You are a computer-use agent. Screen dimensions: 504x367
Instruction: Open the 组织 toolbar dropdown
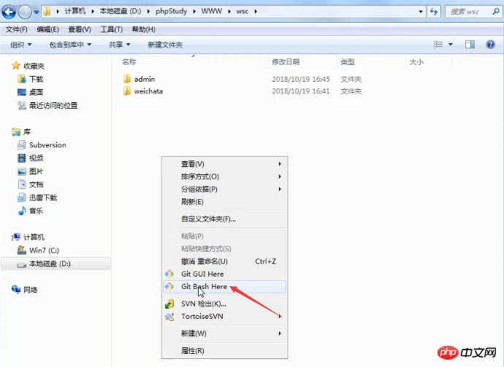(21, 45)
